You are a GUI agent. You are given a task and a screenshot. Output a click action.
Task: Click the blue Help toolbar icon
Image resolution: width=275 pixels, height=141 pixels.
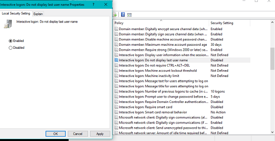tap(123, 14)
